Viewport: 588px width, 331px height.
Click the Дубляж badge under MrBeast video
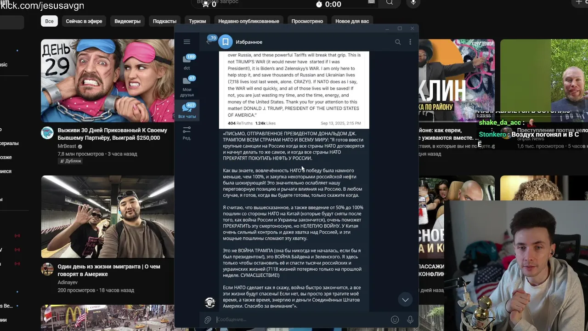[x=70, y=161]
